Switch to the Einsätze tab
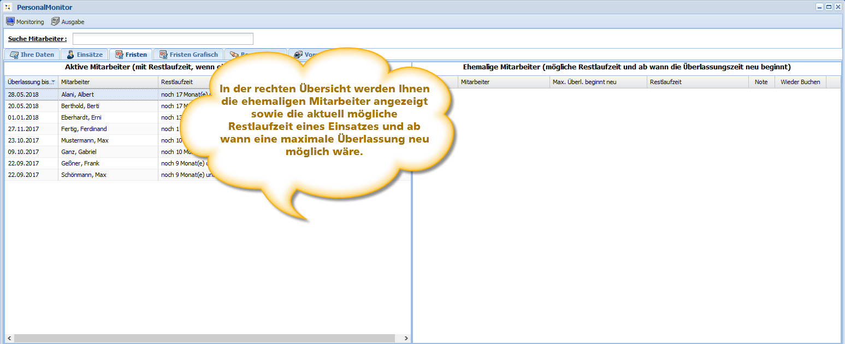Viewport: 845px width, 344px height. click(84, 55)
